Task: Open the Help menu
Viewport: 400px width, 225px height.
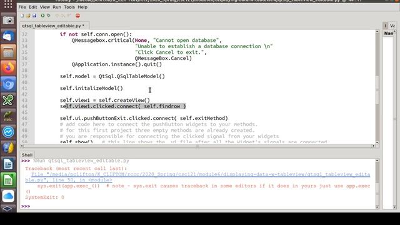Action: tap(82, 7)
